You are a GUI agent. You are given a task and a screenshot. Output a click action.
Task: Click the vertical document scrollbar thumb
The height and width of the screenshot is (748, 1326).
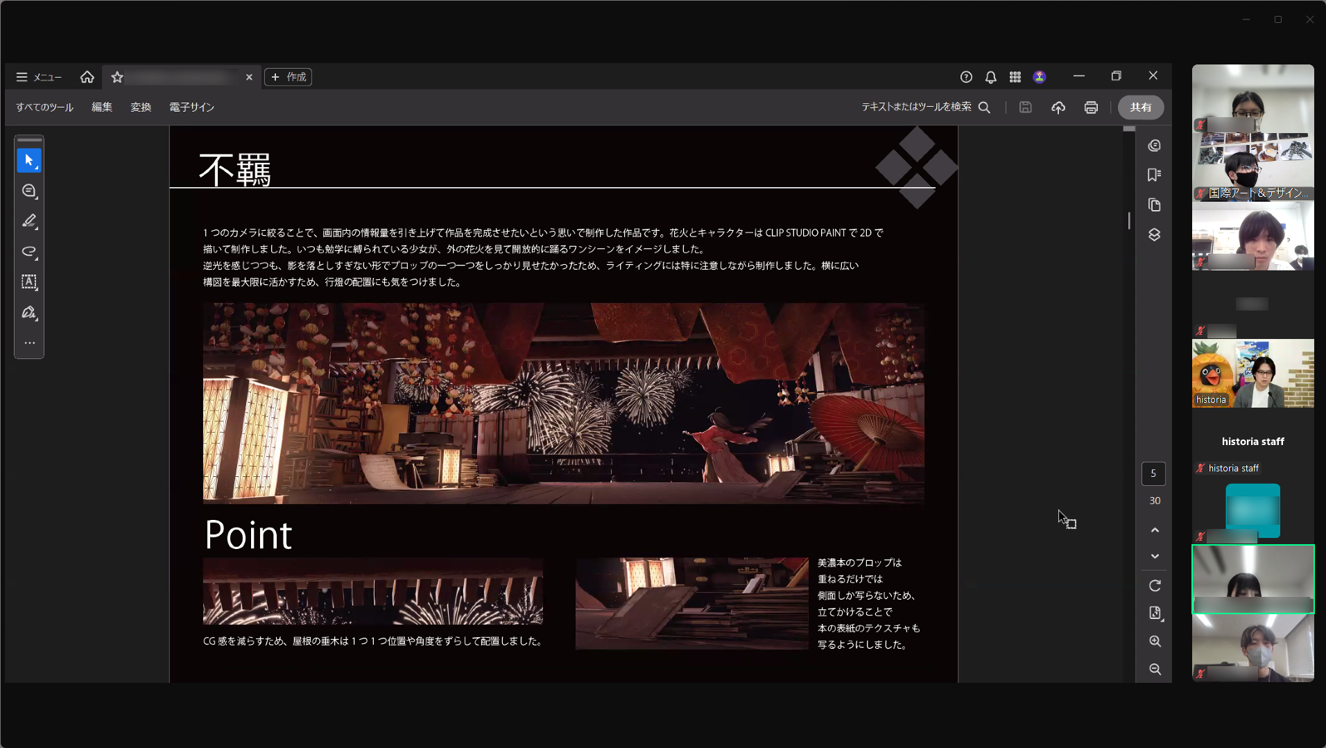(1129, 220)
